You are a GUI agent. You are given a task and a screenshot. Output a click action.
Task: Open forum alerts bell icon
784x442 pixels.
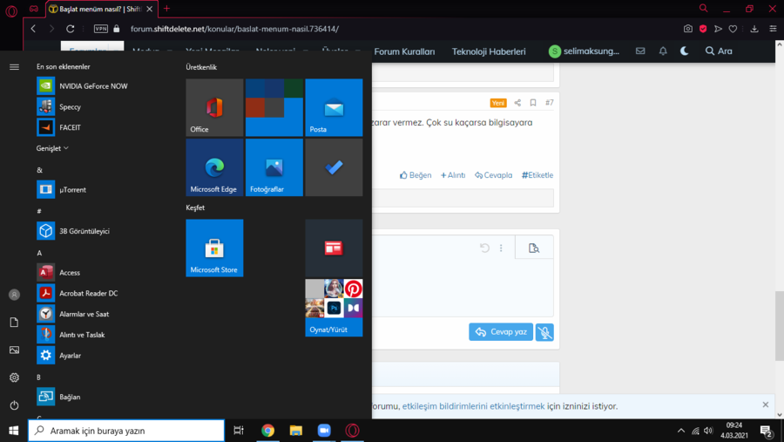tap(663, 51)
